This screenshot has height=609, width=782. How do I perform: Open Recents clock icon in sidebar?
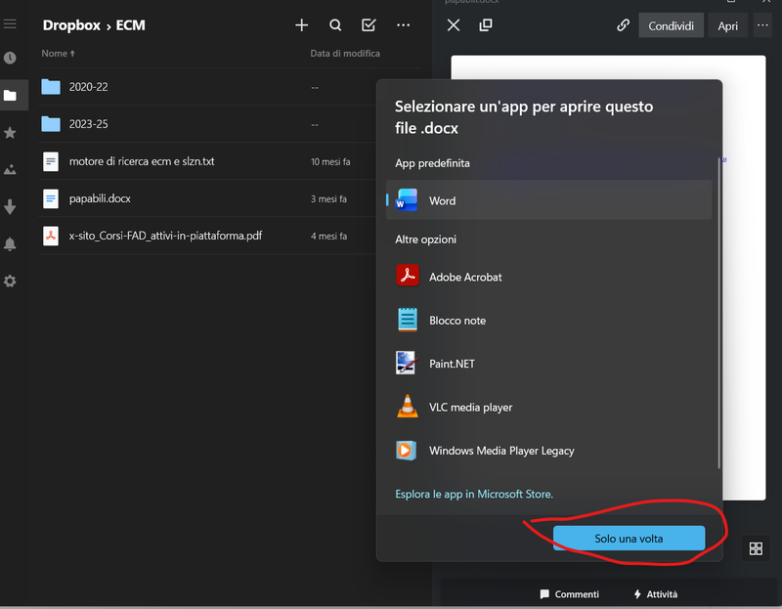point(10,59)
